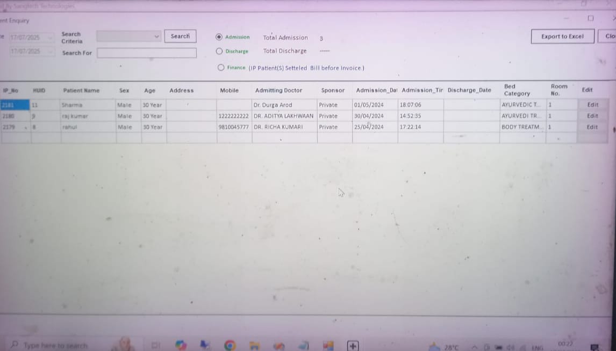Image resolution: width=616 pixels, height=351 pixels.
Task: Click the Mobile column header
Action: click(x=230, y=90)
